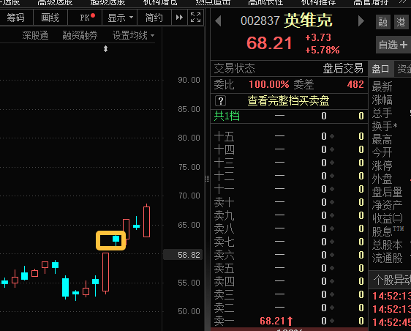Click the vertical resize arrow icon
This screenshot has height=331, width=411.
(x=105, y=49)
